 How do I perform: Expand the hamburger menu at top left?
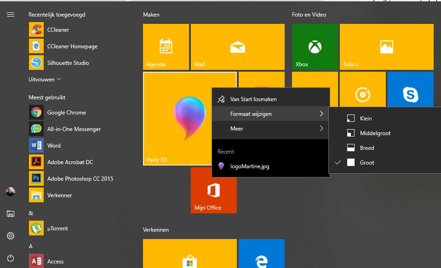point(11,15)
